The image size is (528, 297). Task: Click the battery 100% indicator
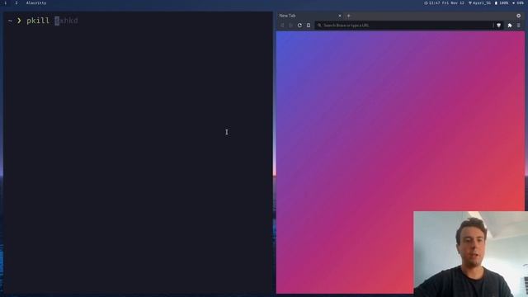[502, 2]
